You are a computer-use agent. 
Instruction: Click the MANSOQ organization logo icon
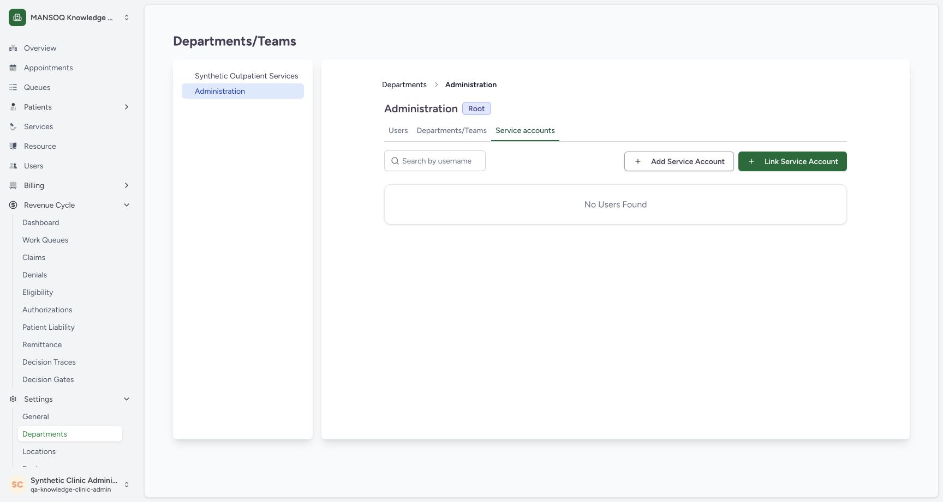(x=17, y=17)
